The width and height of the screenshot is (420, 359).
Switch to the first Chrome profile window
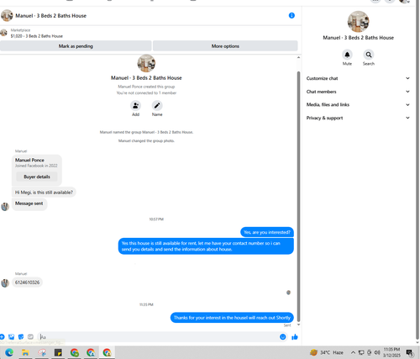pos(75,352)
